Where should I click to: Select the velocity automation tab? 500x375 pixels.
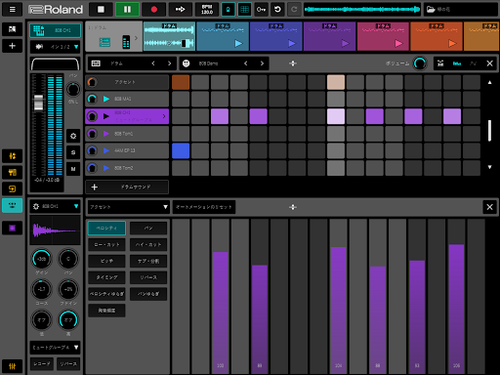click(106, 229)
